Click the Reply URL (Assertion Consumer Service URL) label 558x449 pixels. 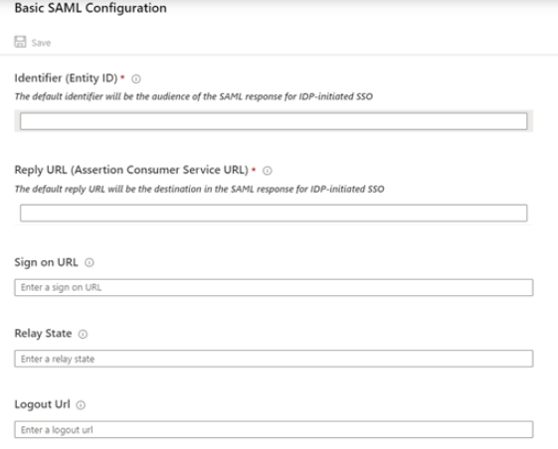pos(131,170)
